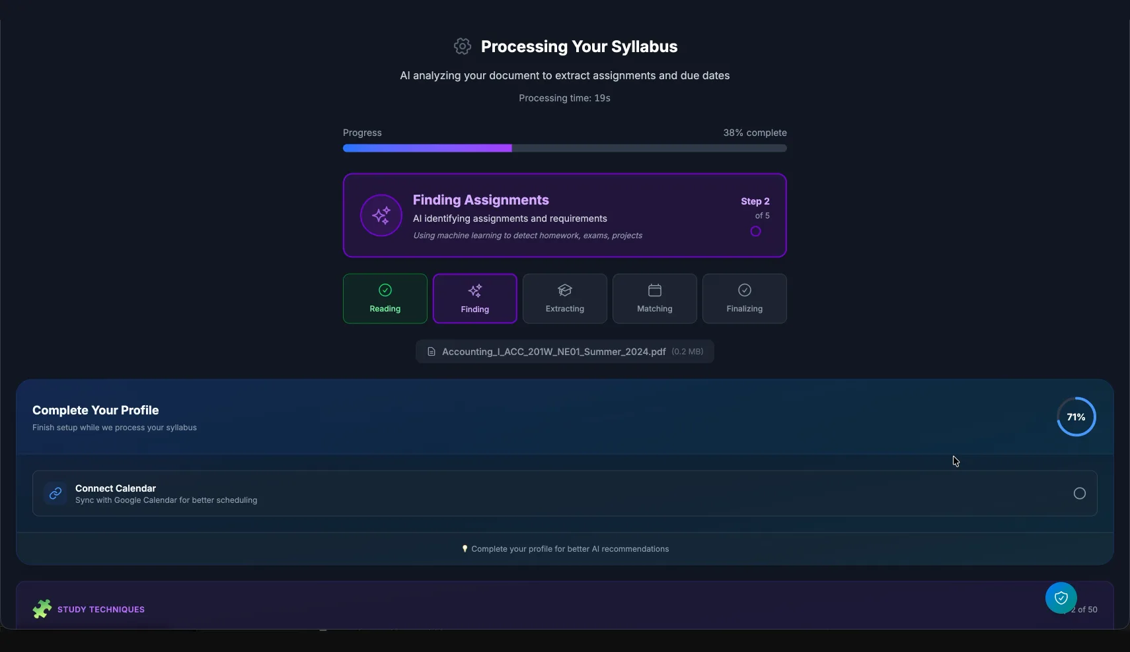Select the Finding step tab

click(475, 298)
